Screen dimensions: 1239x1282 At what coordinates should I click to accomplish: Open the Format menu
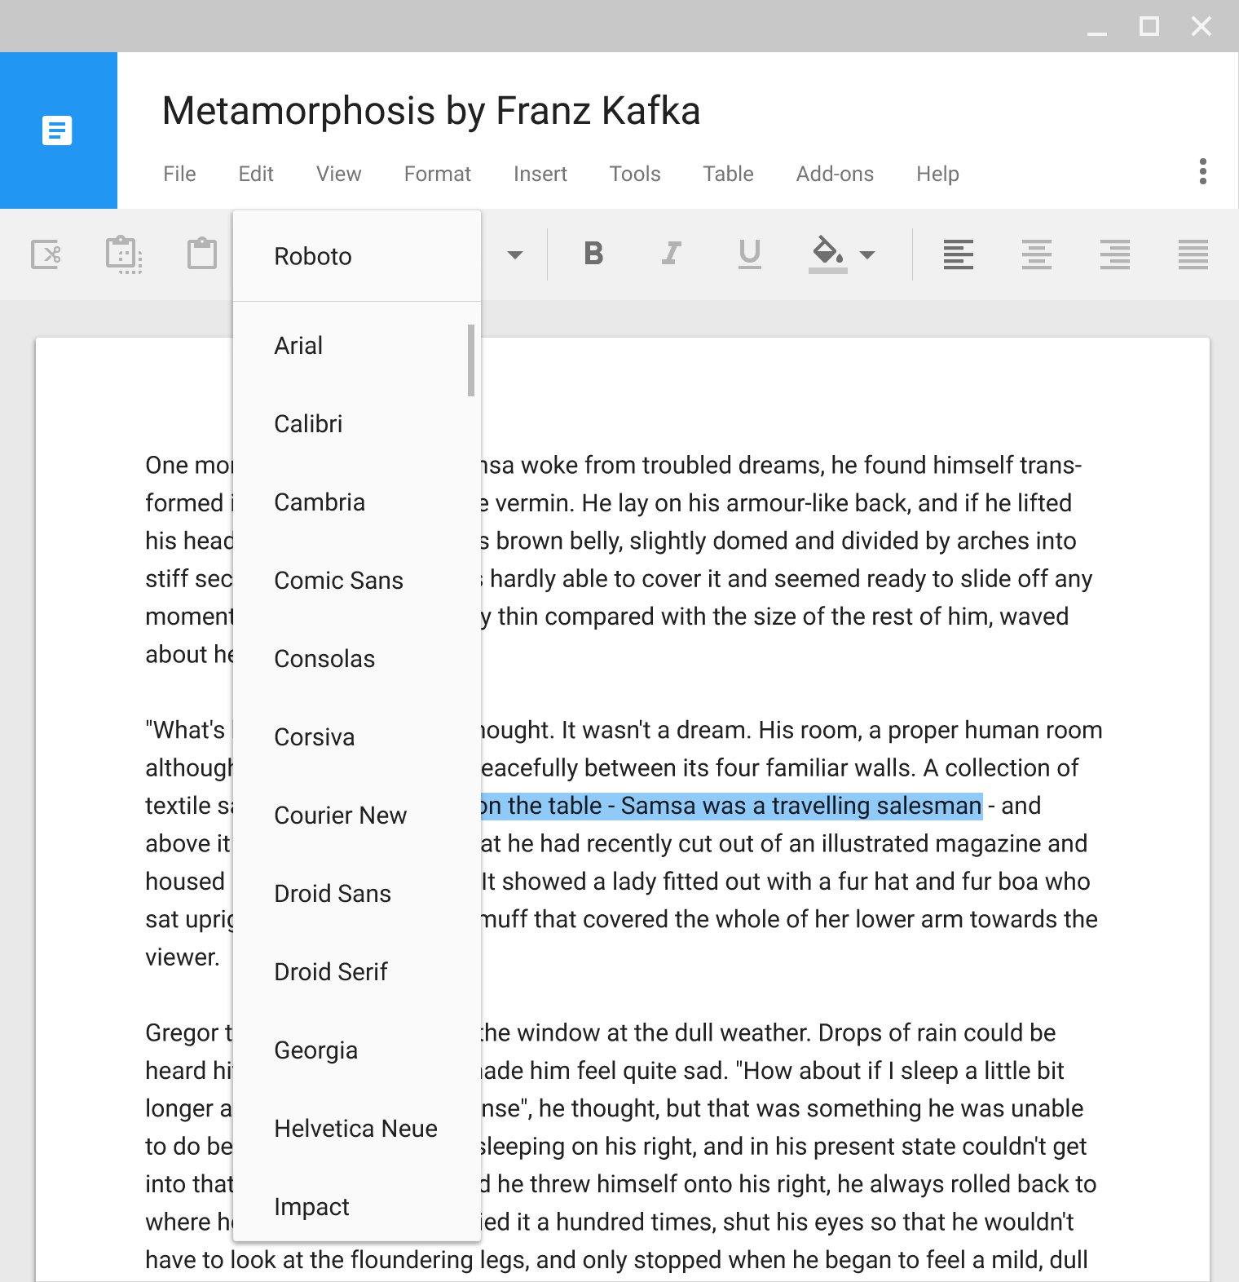pyautogui.click(x=438, y=174)
